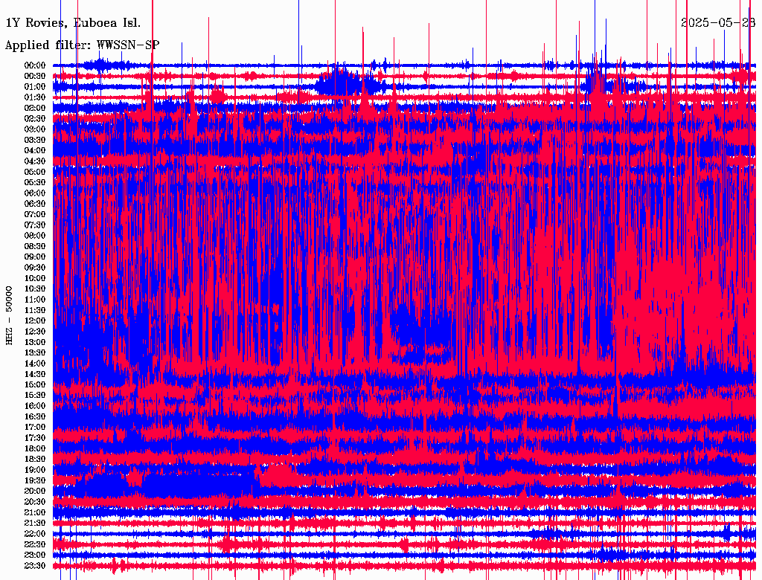Select the 00:00 time row label
The height and width of the screenshot is (580, 762).
tap(36, 65)
